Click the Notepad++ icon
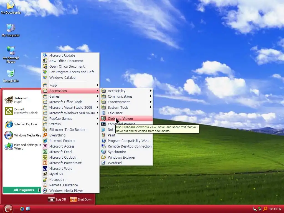 click(45, 180)
